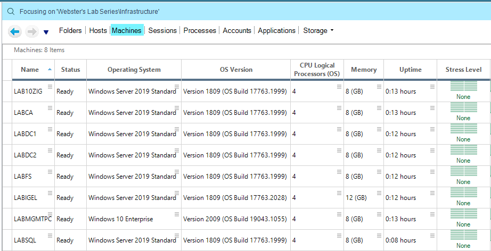Click the stress level bars for LABCA
The height and width of the screenshot is (251, 491).
click(x=463, y=107)
